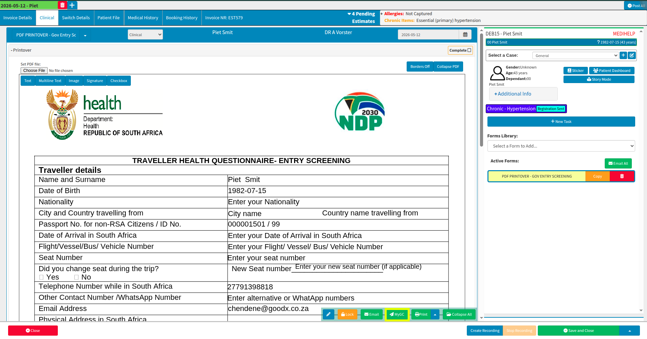Open the Medical History tab
The height and width of the screenshot is (339, 647).
[143, 18]
